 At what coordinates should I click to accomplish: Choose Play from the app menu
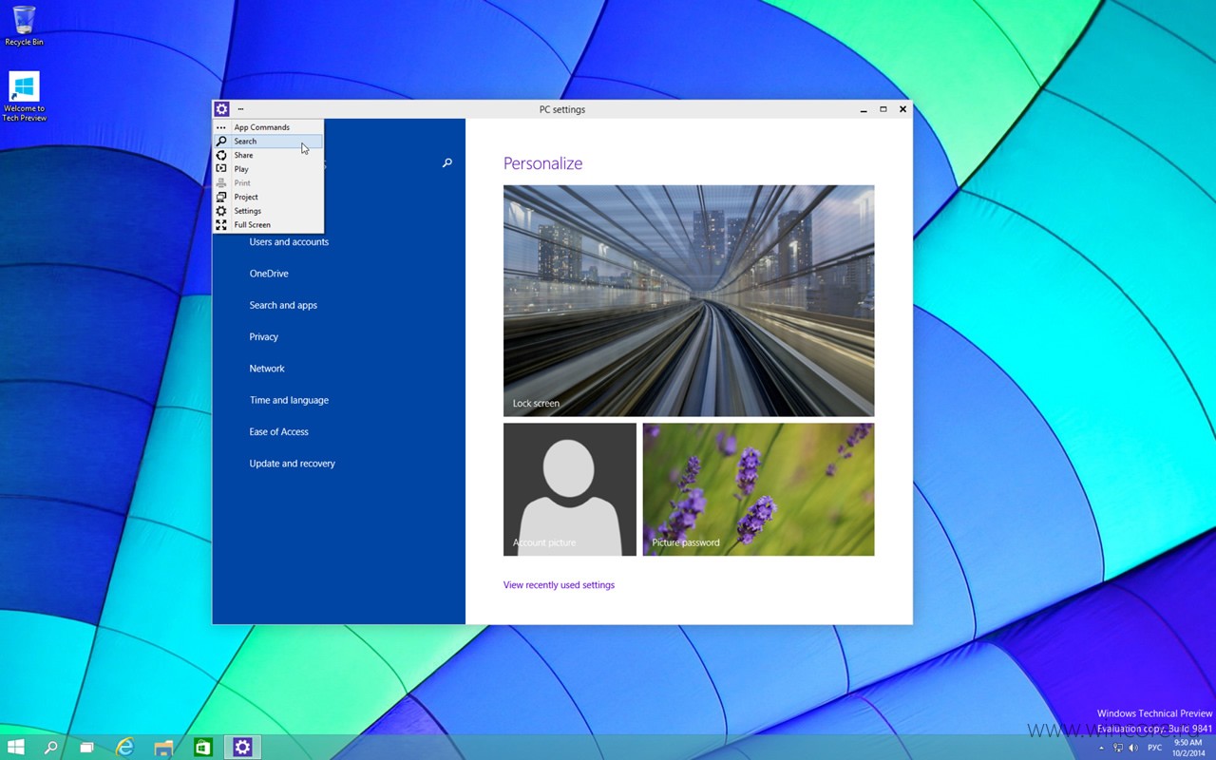point(268,169)
